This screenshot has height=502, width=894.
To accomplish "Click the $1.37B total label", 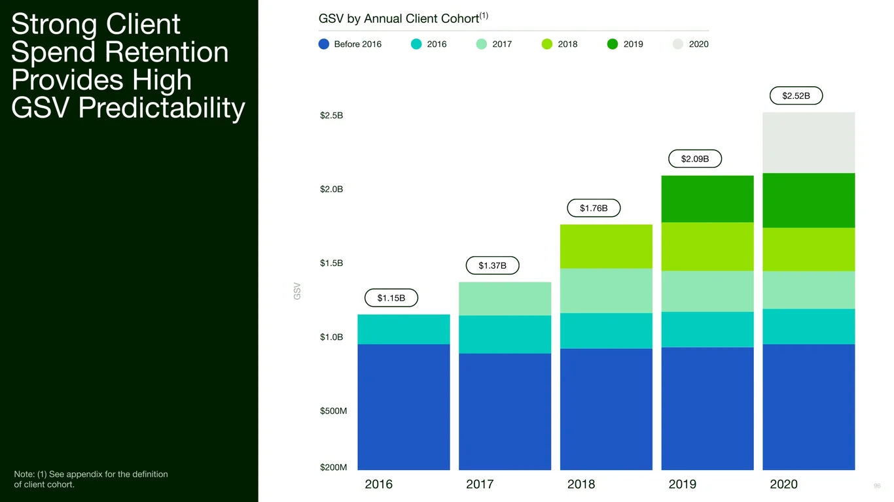I will click(492, 265).
